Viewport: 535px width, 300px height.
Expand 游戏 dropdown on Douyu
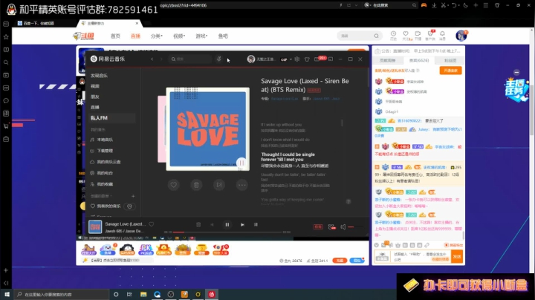[201, 36]
